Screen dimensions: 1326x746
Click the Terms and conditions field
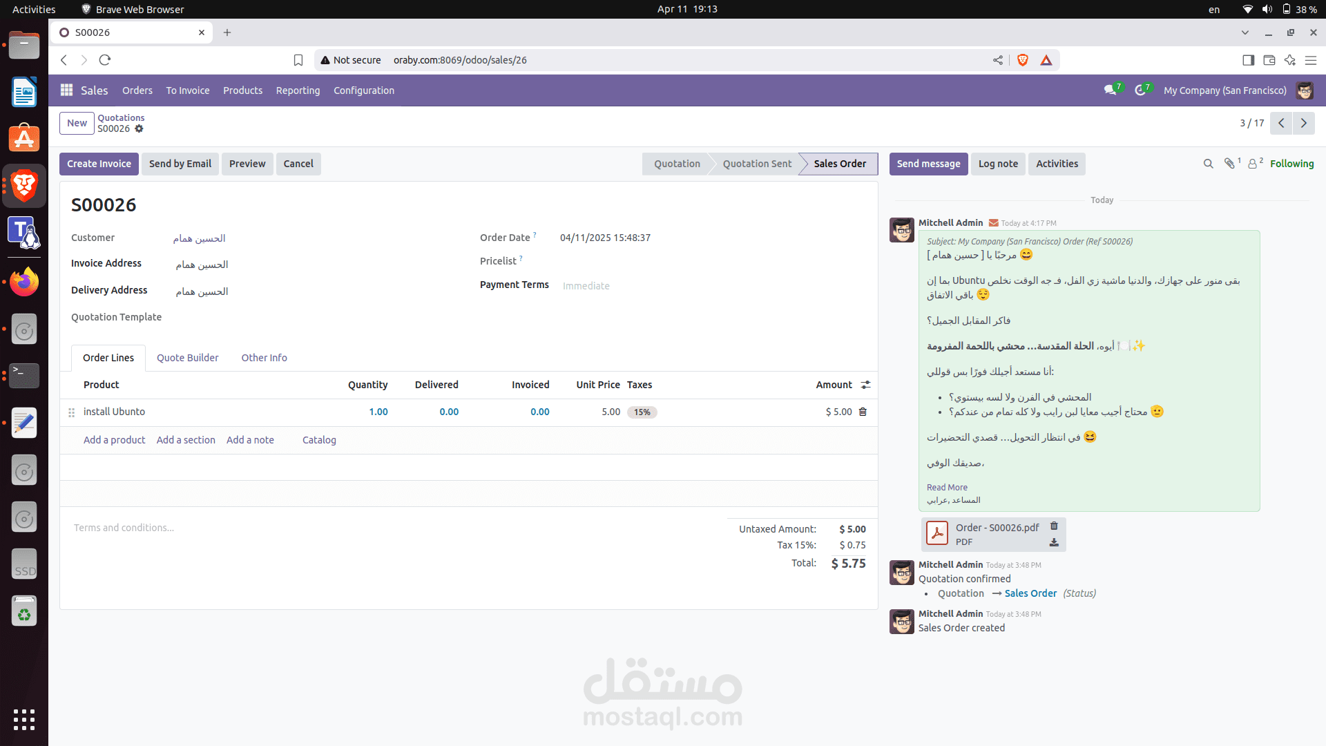(x=124, y=528)
